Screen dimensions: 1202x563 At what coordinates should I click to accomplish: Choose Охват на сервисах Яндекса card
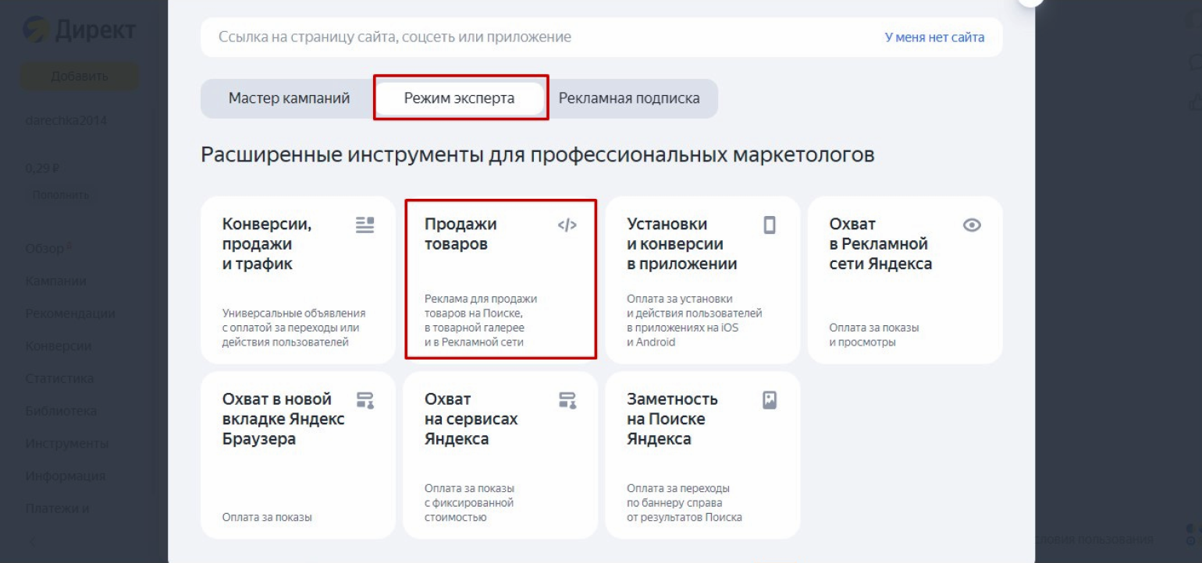click(500, 455)
